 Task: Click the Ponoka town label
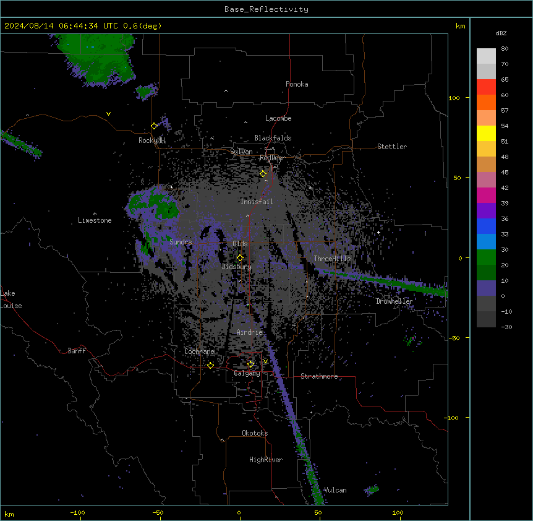297,84
